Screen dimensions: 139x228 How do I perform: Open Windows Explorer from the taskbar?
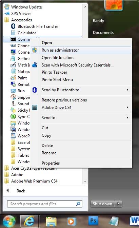pyautogui.click(x=51, y=221)
